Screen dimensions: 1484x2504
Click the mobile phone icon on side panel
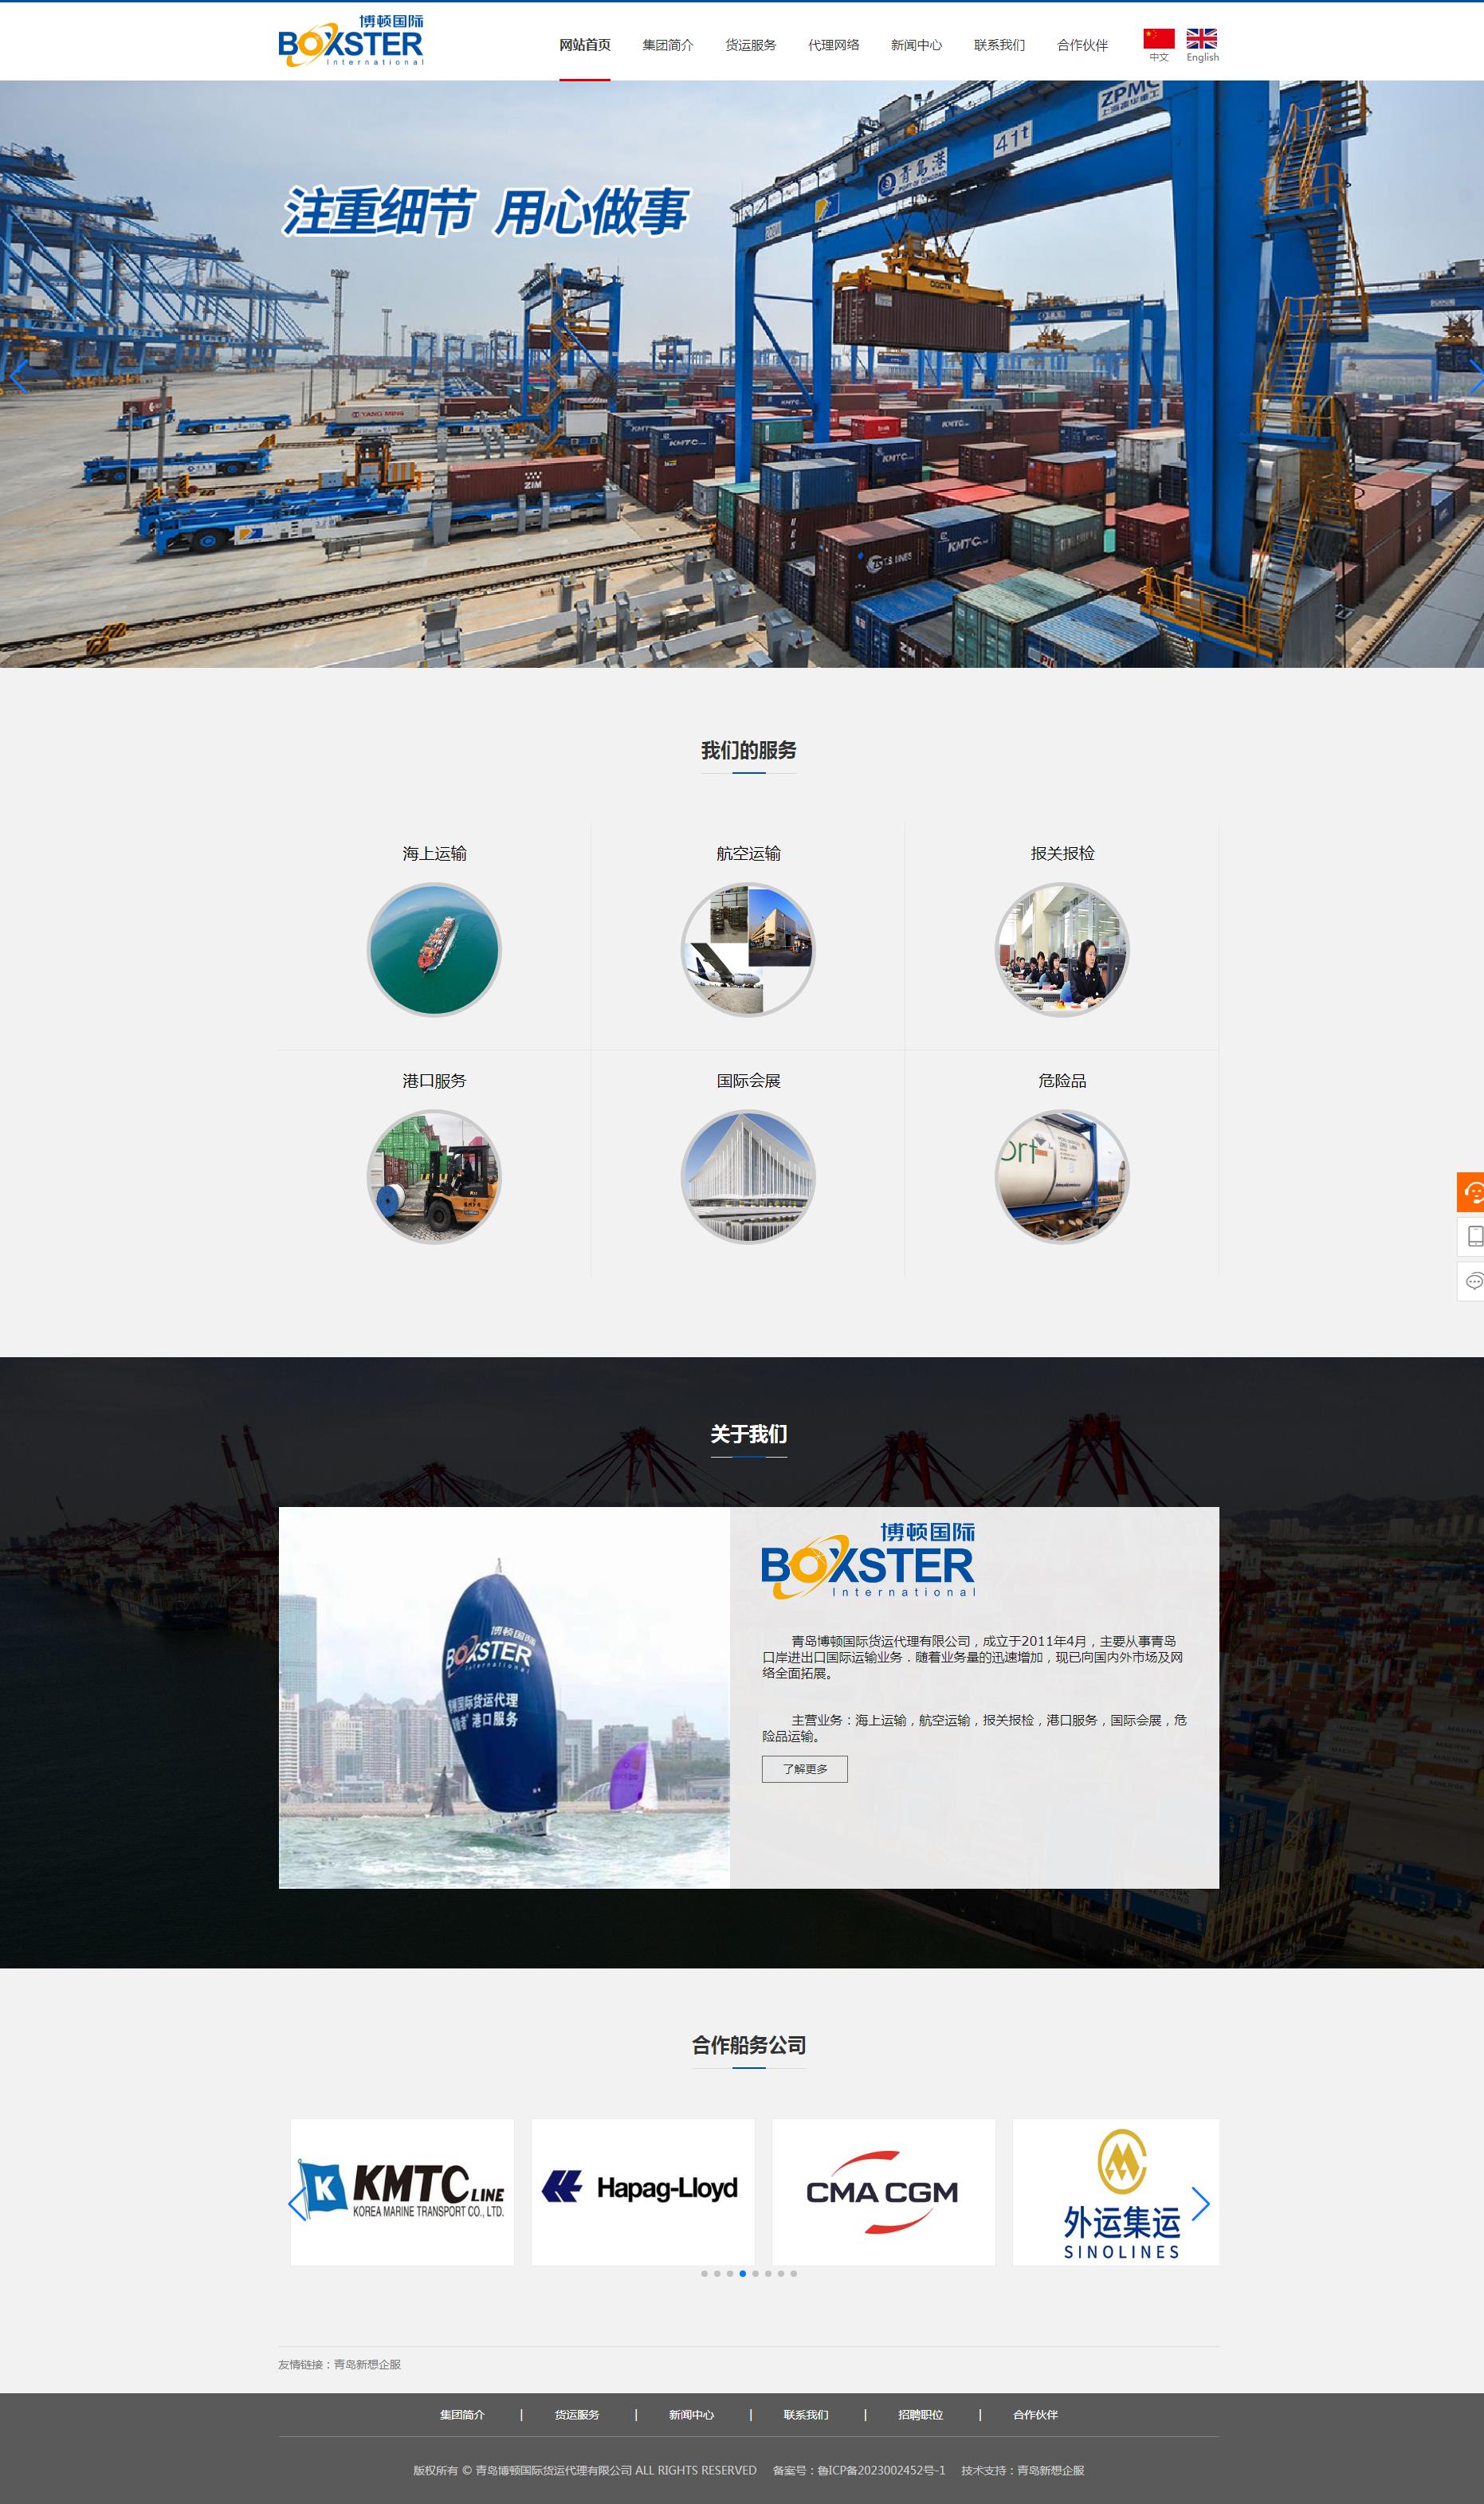pyautogui.click(x=1472, y=1236)
